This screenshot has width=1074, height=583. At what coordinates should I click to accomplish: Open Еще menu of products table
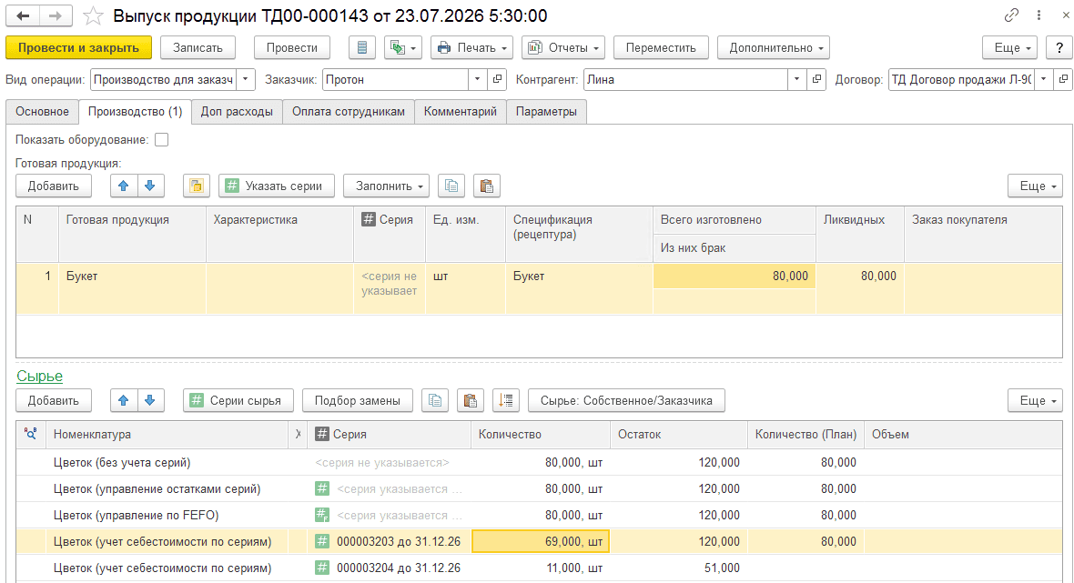coord(1035,186)
